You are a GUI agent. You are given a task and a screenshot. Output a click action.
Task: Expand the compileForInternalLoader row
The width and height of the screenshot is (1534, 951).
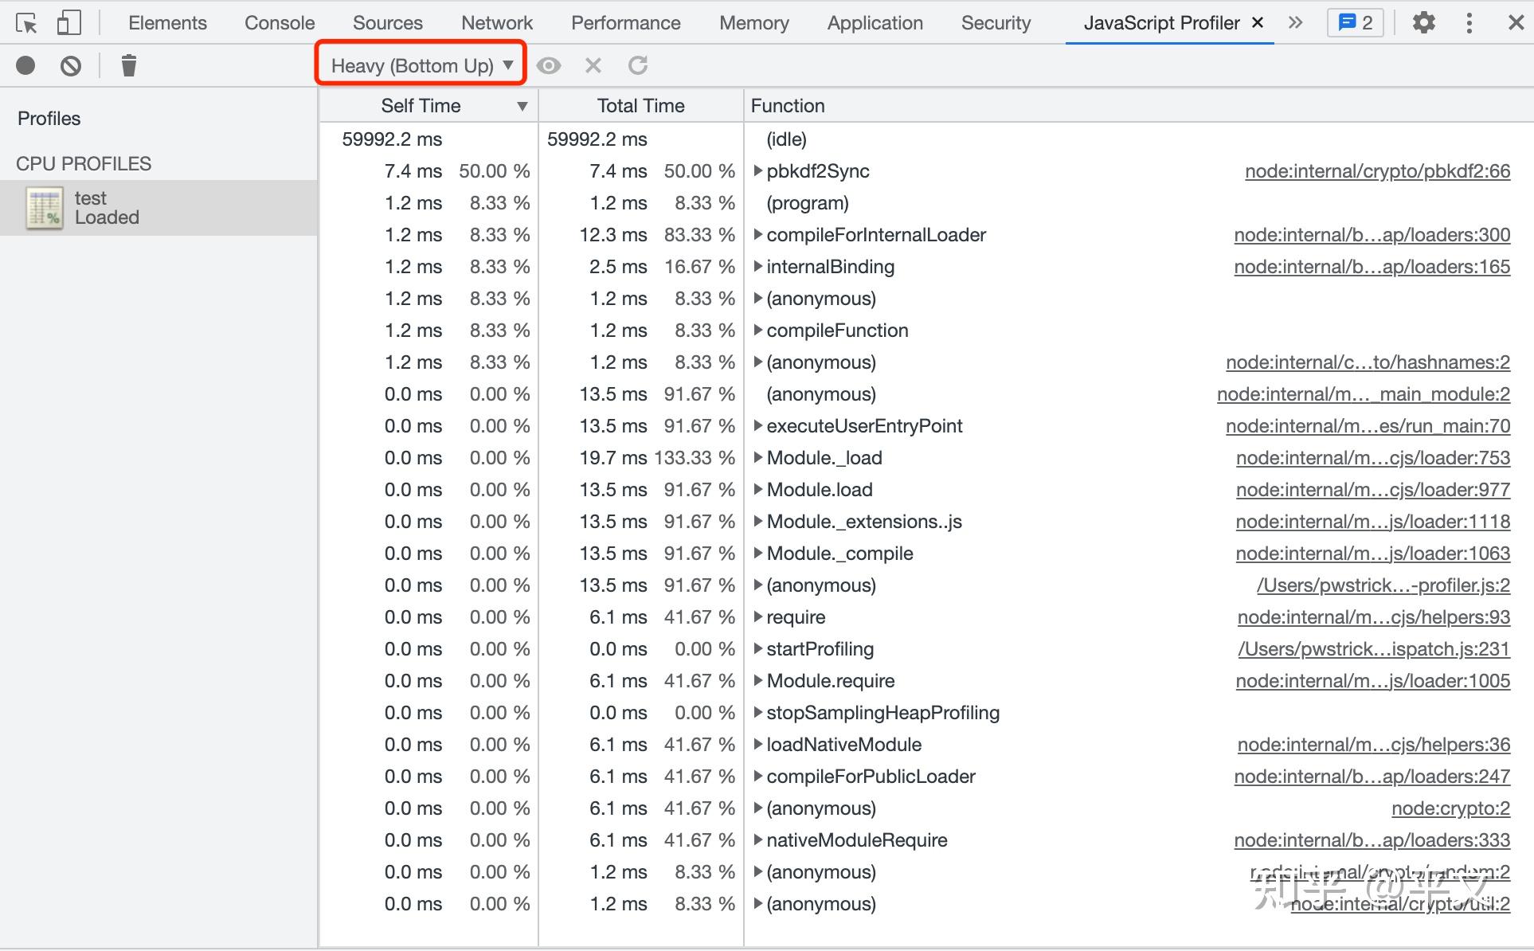pyautogui.click(x=758, y=235)
